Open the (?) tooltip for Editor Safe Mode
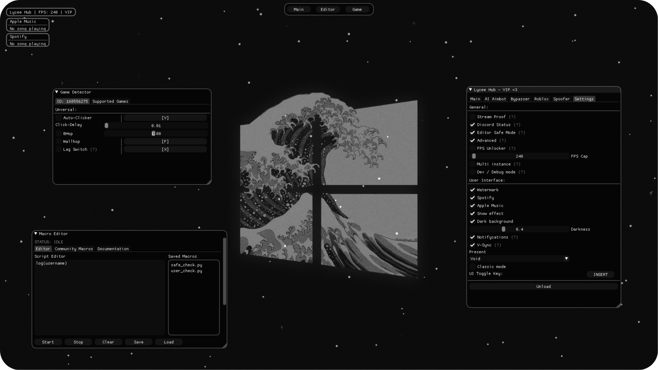This screenshot has height=370, width=658. point(522,133)
